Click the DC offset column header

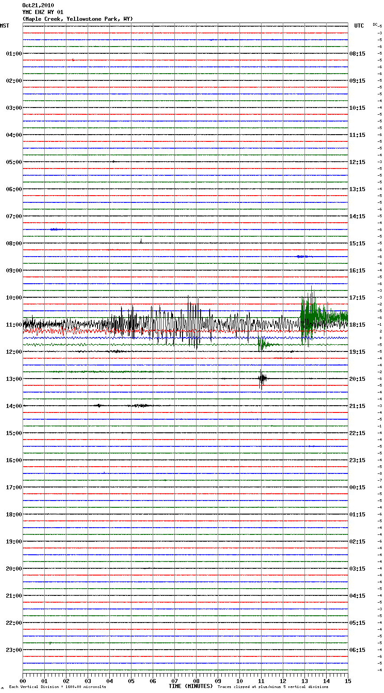point(375,24)
